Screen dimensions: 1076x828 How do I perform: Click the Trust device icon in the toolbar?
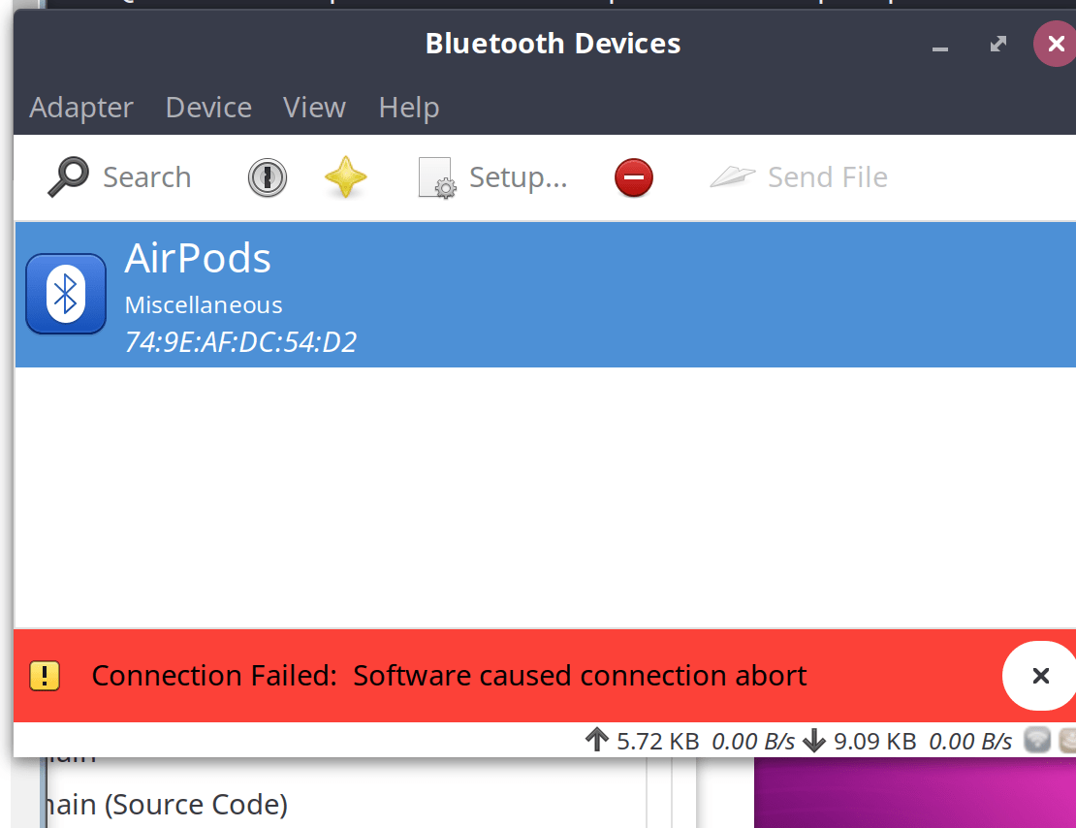tap(267, 177)
